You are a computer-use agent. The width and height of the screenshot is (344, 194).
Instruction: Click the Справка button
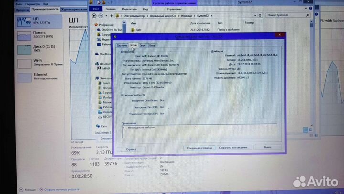coord(131,149)
